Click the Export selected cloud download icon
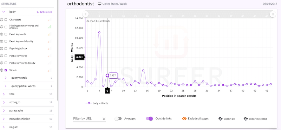The height and width of the screenshot is (130, 281). pyautogui.click(x=246, y=119)
